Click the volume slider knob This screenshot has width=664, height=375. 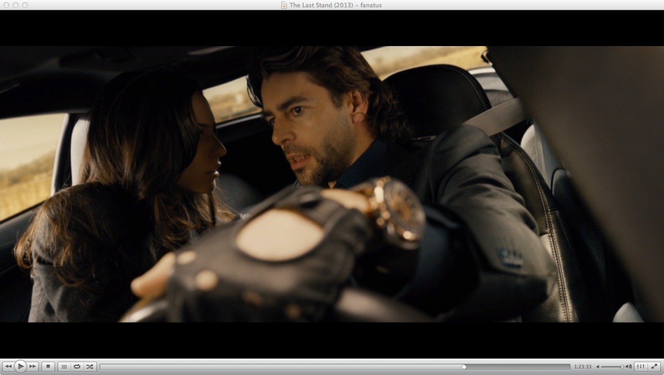(x=622, y=367)
